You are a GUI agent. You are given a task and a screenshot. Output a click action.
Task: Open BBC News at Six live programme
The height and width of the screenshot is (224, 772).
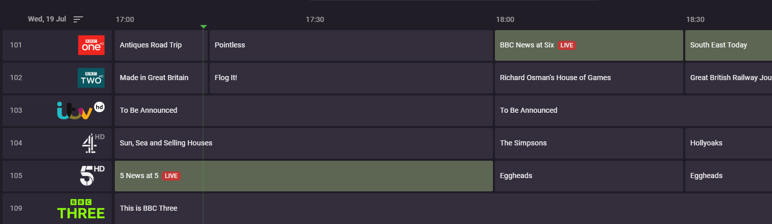tap(588, 45)
